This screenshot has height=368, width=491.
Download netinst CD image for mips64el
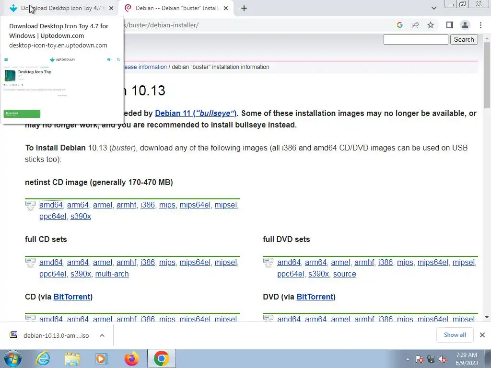(195, 205)
